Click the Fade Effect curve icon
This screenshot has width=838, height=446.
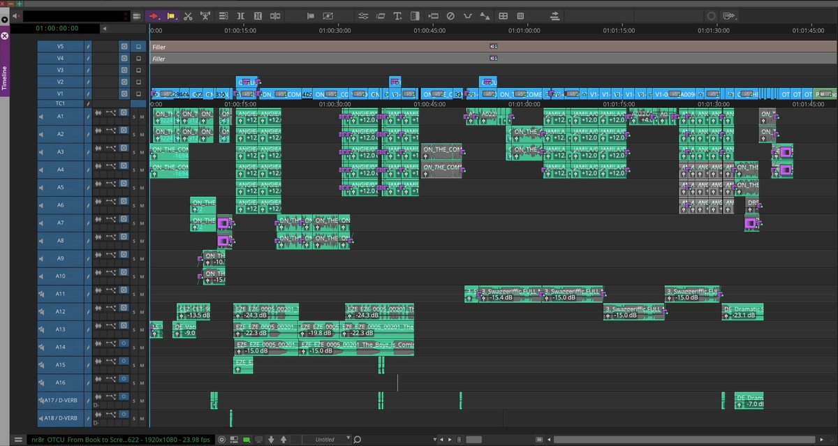[468, 15]
